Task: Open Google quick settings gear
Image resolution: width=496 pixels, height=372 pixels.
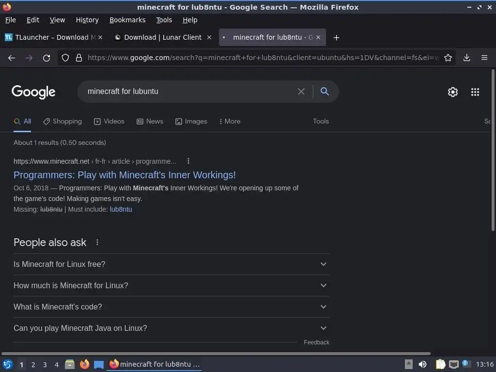Action: pyautogui.click(x=453, y=92)
